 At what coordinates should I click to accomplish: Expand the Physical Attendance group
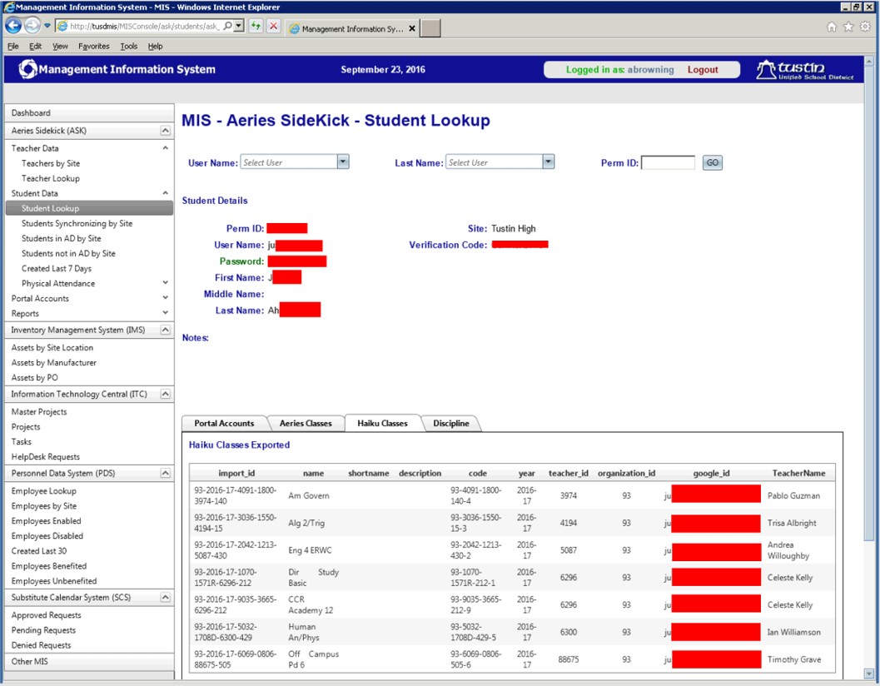tap(165, 283)
